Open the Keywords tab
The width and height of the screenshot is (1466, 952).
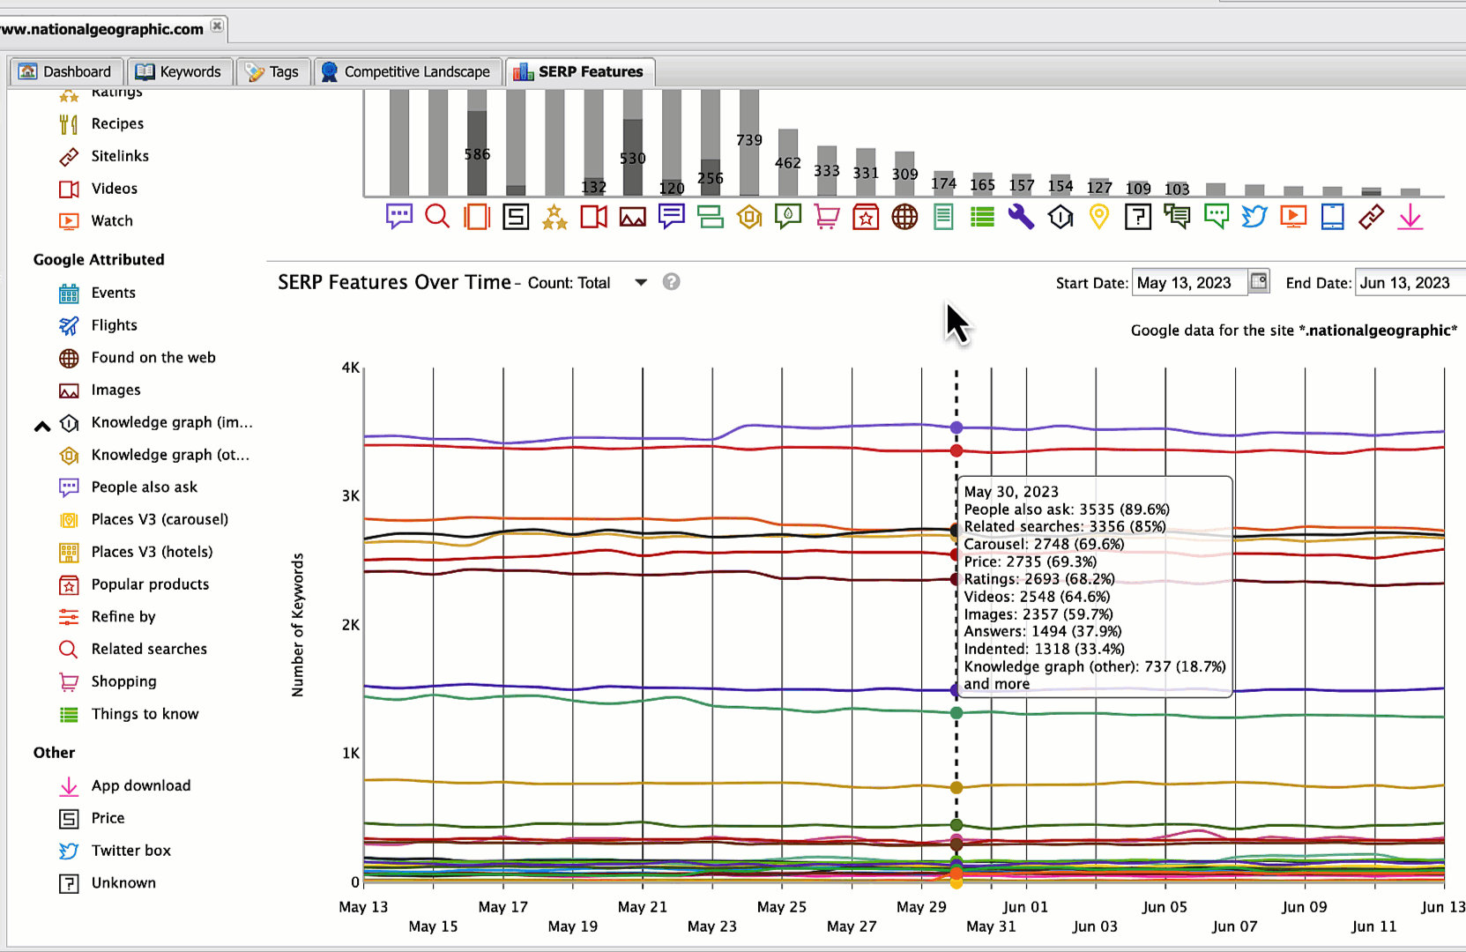181,71
